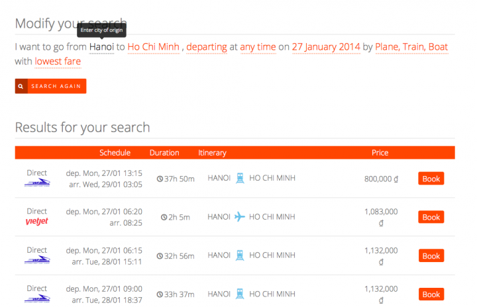Open the 'lowest fare' sort option
This screenshot has height=307, width=477.
[58, 62]
